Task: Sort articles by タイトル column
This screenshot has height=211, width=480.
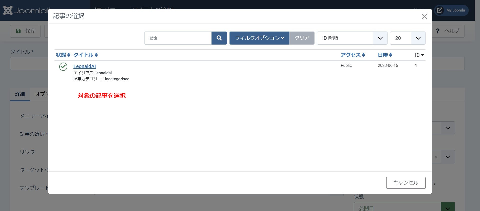Action: 85,55
